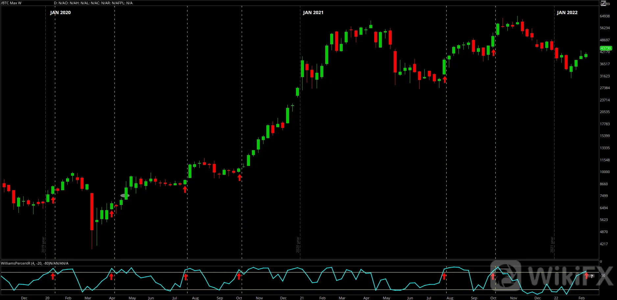This screenshot has width=617, height=300.
Task: Click the JAN 2021 text annotation
Action: [x=313, y=12]
